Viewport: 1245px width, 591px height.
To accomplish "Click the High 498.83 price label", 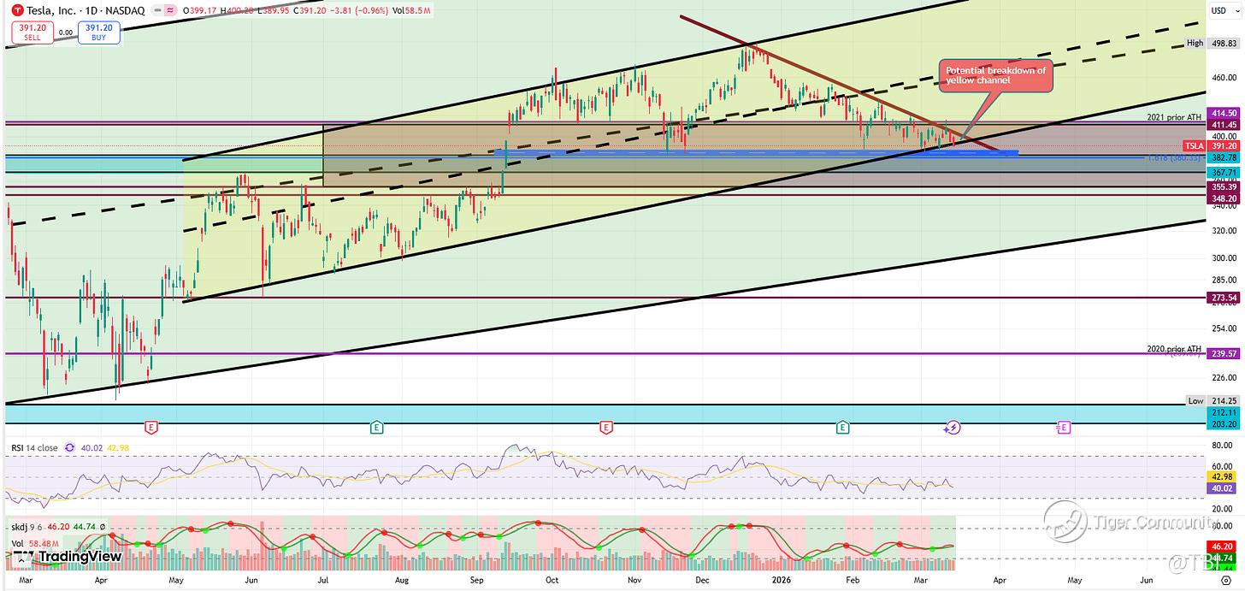I will coord(1211,43).
